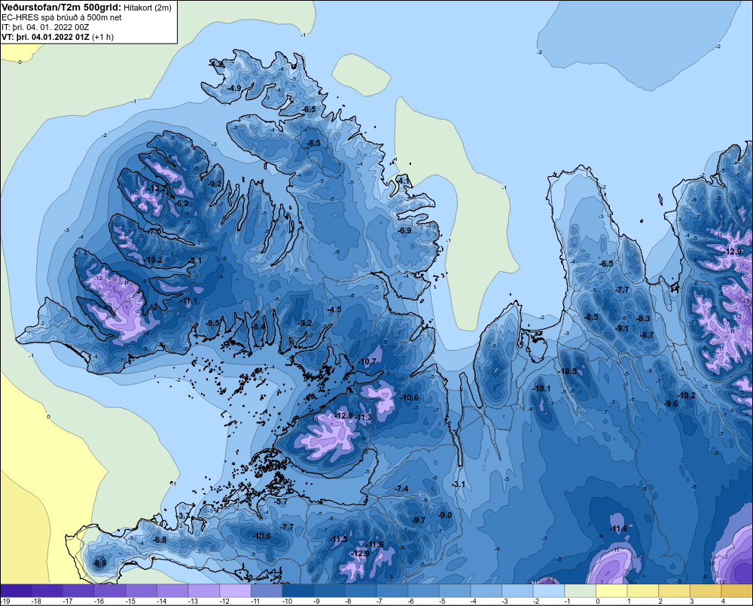Click the '-10.7' temperature label
The image size is (753, 606).
coord(367,361)
